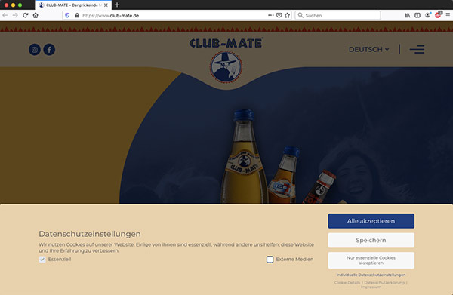
Task: Click Alle akzeptieren button
Action: point(371,221)
